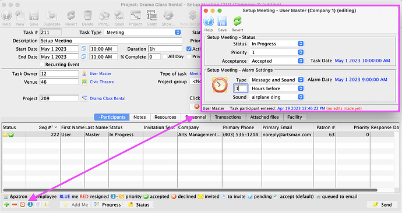Click the Duration field
The image size is (402, 213).
(165, 49)
